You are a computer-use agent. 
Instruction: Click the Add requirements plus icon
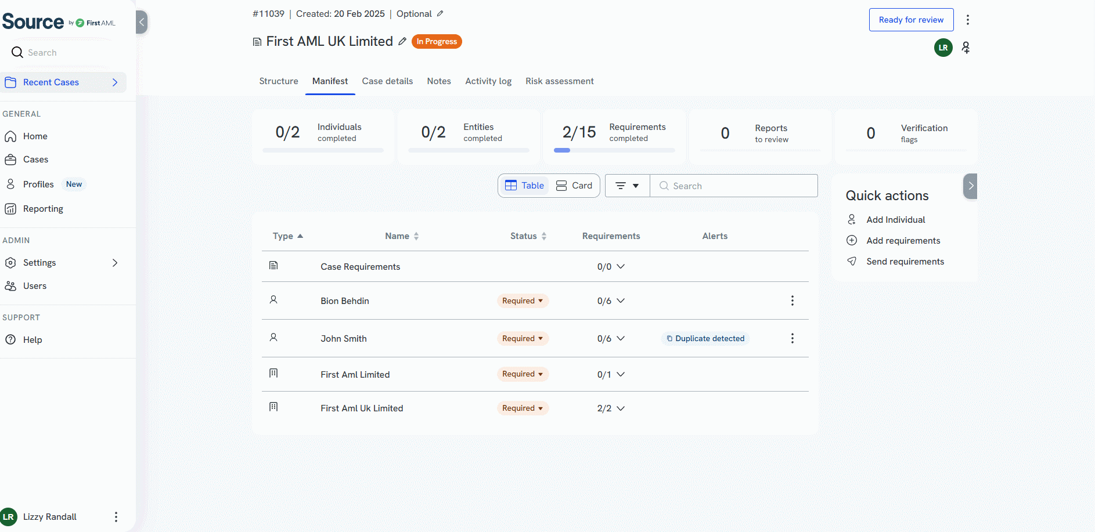point(852,240)
